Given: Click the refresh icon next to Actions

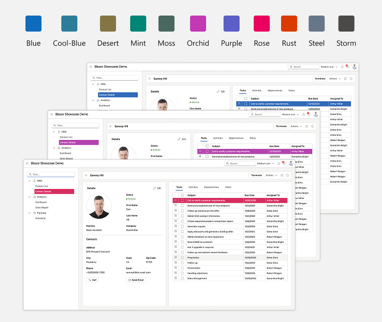Looking at the screenshot, I should (x=288, y=174).
